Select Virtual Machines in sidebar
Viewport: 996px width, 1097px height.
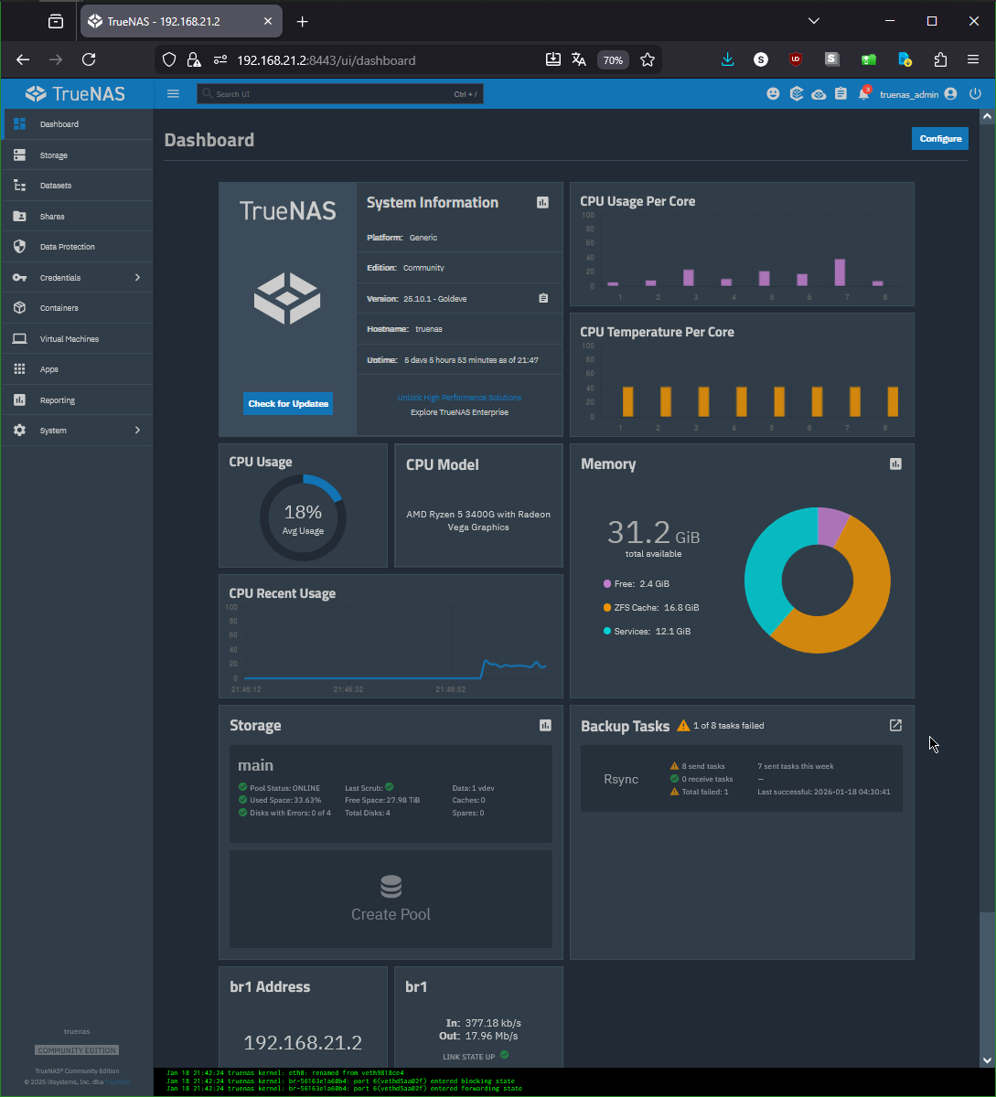pos(77,339)
